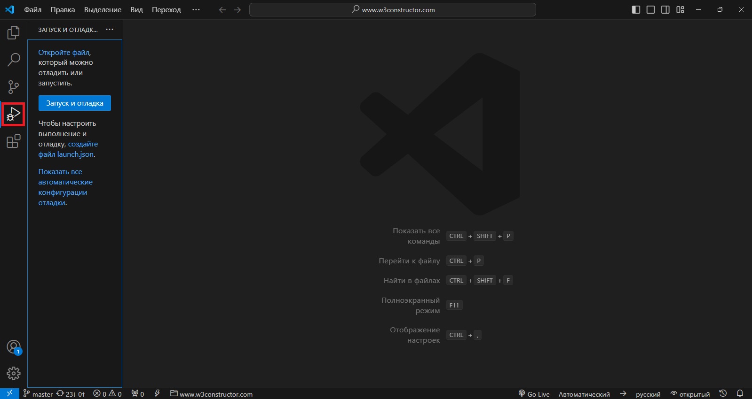The width and height of the screenshot is (752, 399).
Task: Open errors and warnings count in status bar
Action: (x=108, y=394)
